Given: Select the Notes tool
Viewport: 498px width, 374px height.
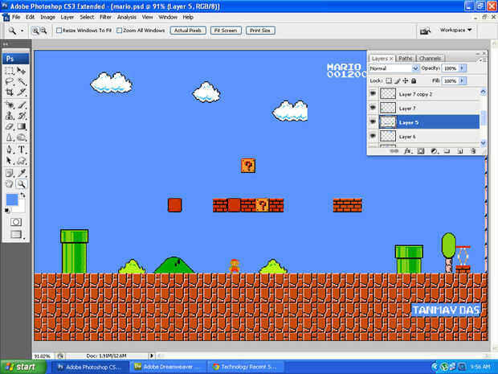Looking at the screenshot, I should click(10, 173).
